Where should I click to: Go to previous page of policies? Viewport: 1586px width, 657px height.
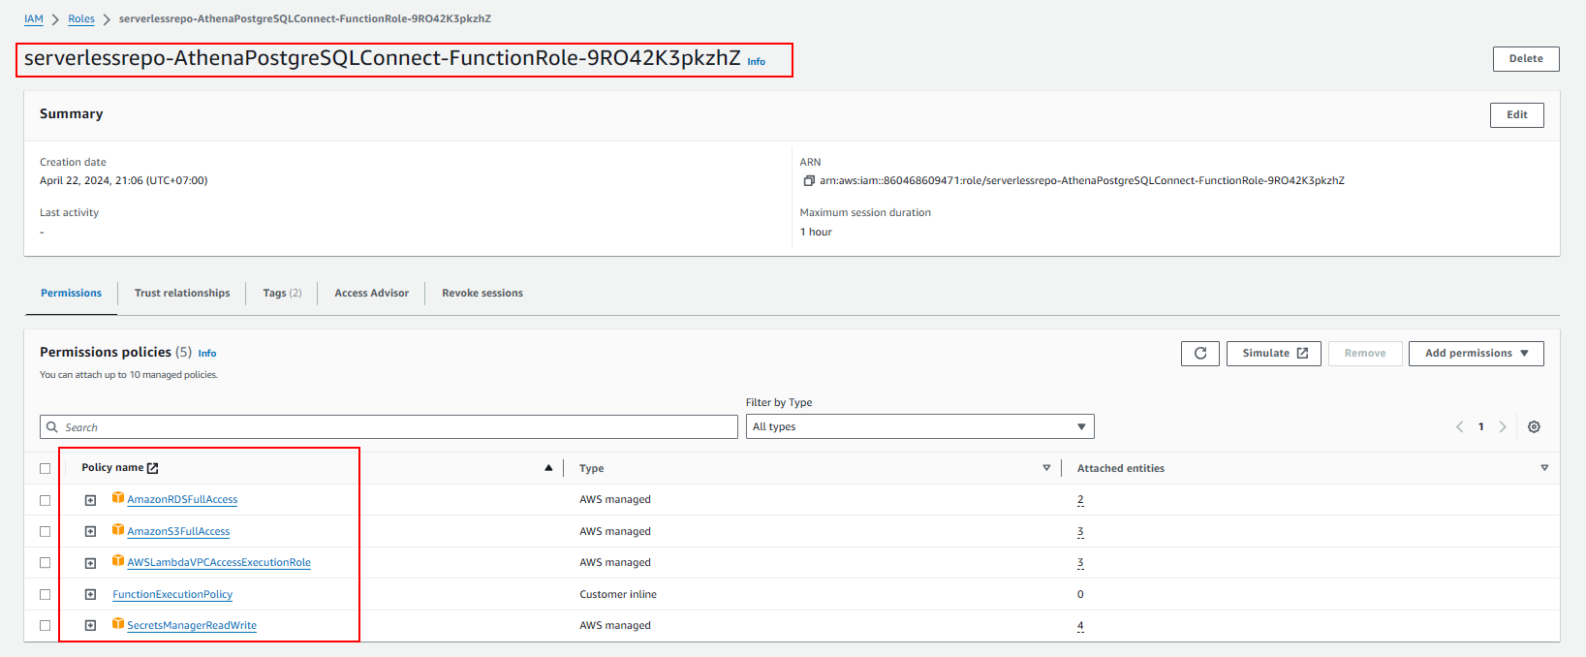(1459, 427)
